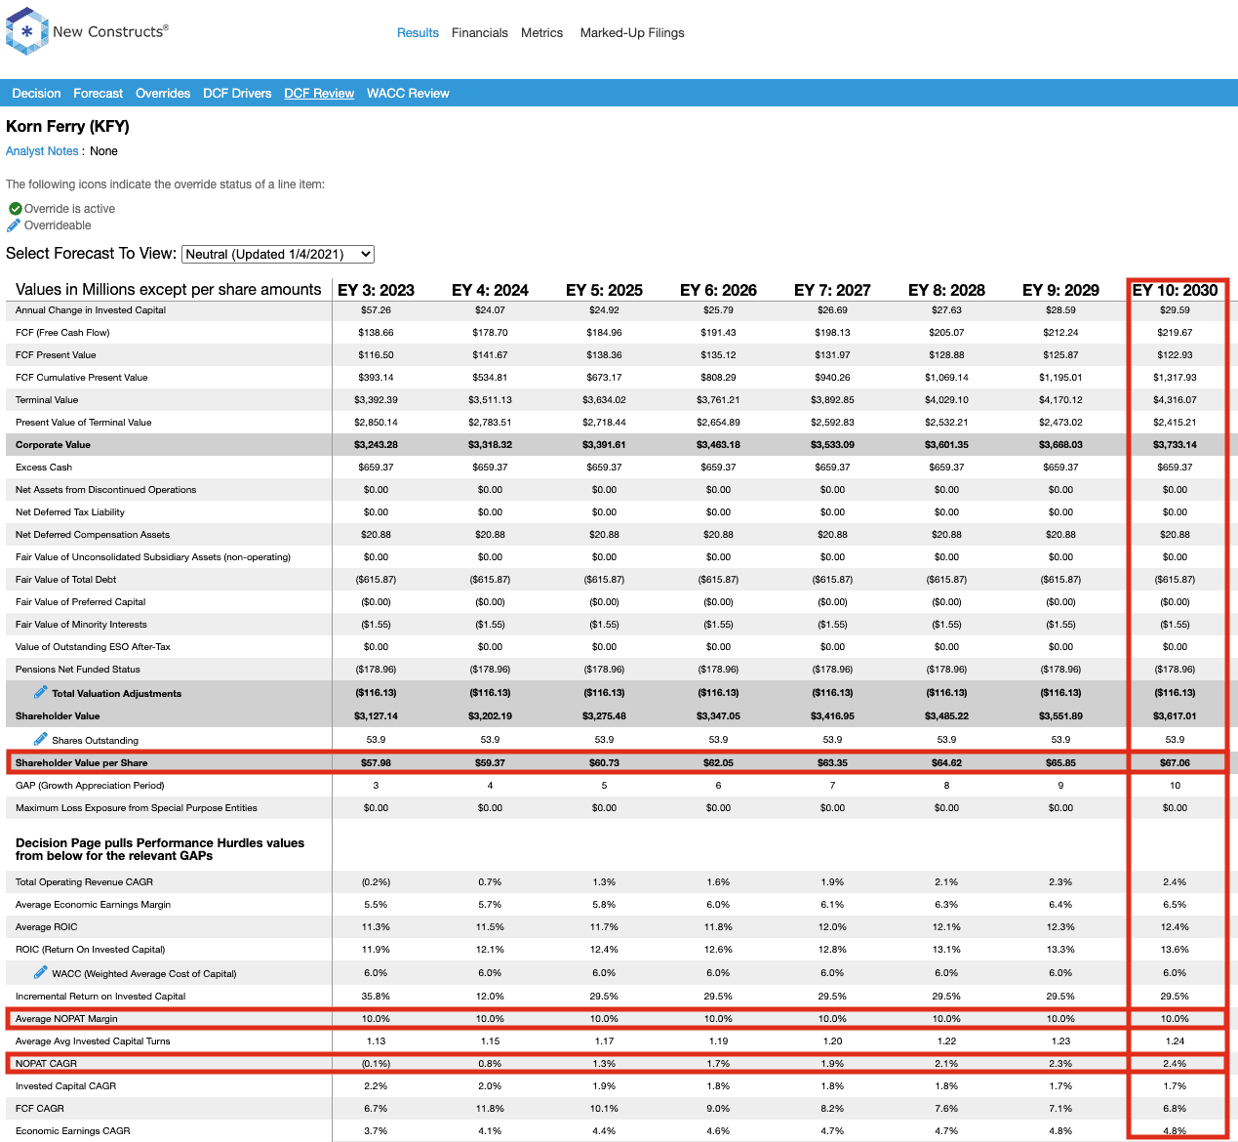1238x1142 pixels.
Task: Click the Korn Ferry (KFY) heading
Action: click(67, 126)
